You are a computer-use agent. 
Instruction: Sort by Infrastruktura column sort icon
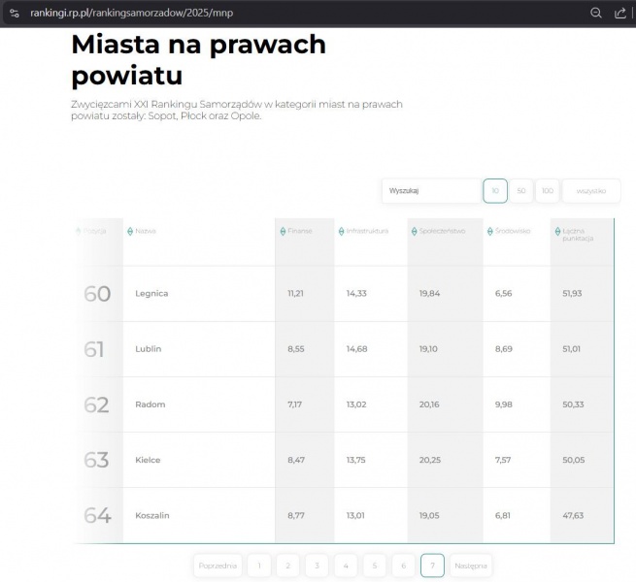point(341,231)
